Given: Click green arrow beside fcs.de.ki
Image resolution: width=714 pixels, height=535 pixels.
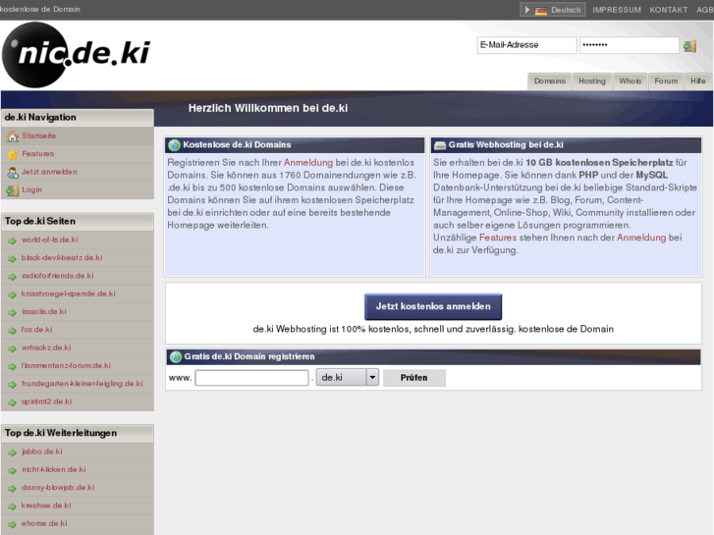Looking at the screenshot, I should pos(13,331).
